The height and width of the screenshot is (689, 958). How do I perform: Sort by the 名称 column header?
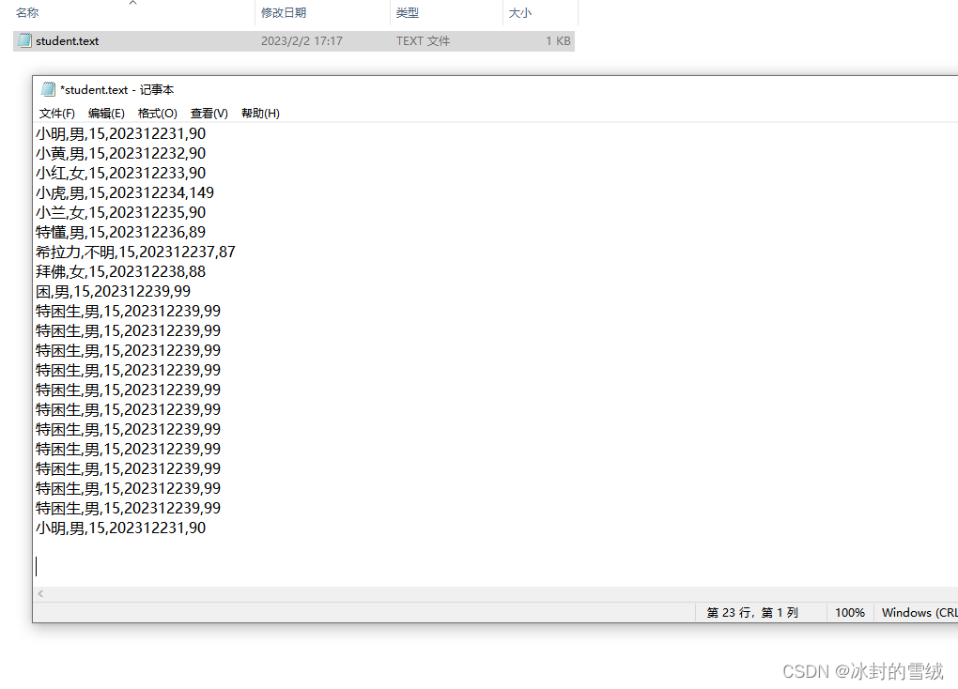[x=27, y=12]
